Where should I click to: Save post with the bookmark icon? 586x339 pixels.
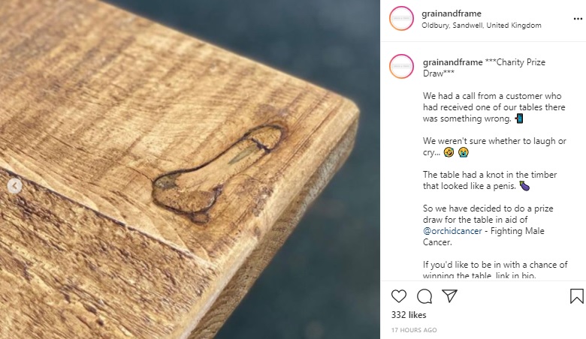[577, 296]
